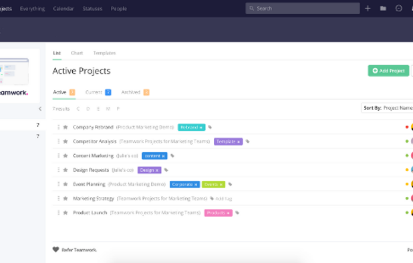
Task: Open options dots for Product Launch row
Action: tap(58, 212)
